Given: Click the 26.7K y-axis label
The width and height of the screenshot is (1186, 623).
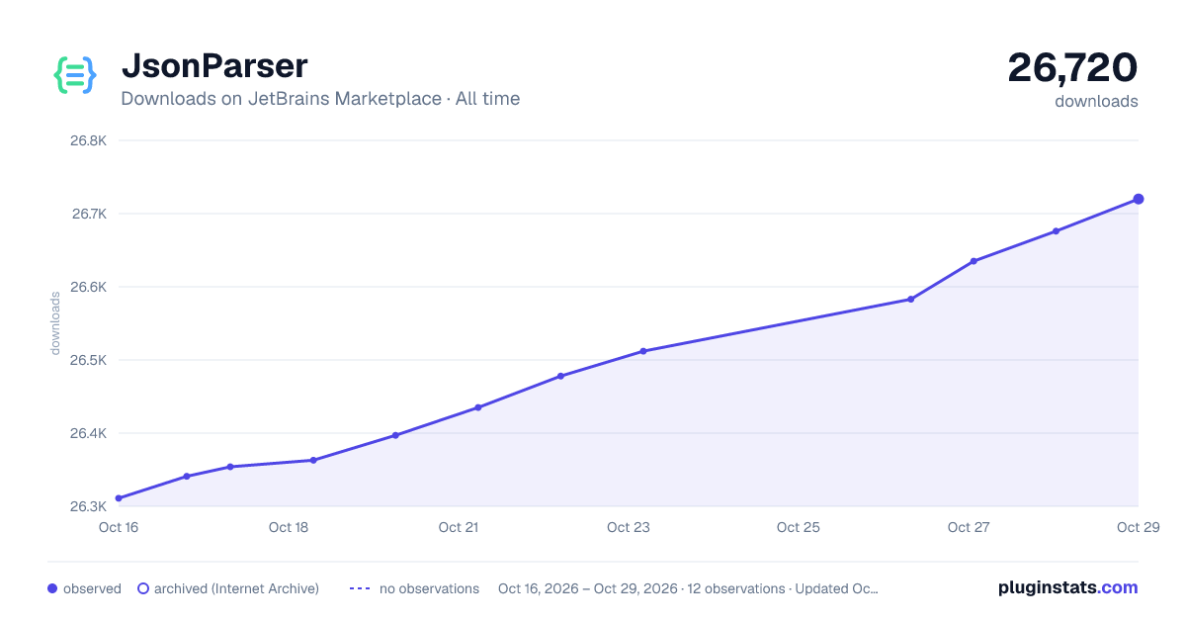Looking at the screenshot, I should [88, 214].
